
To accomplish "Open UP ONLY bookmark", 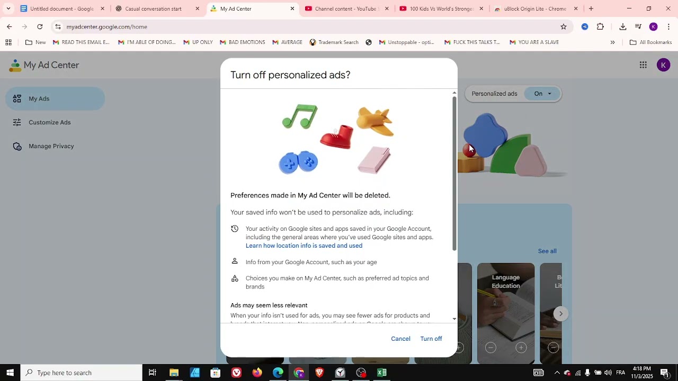I will coord(198,42).
